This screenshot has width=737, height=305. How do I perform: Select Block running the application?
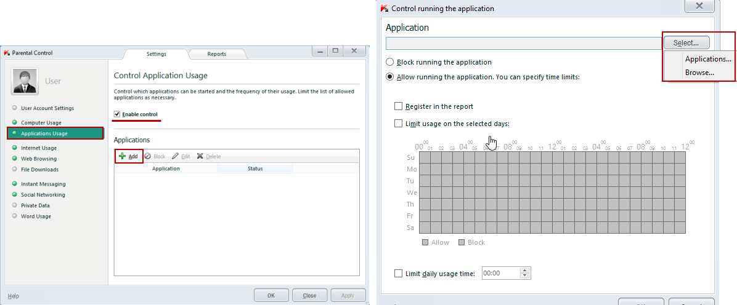(389, 62)
